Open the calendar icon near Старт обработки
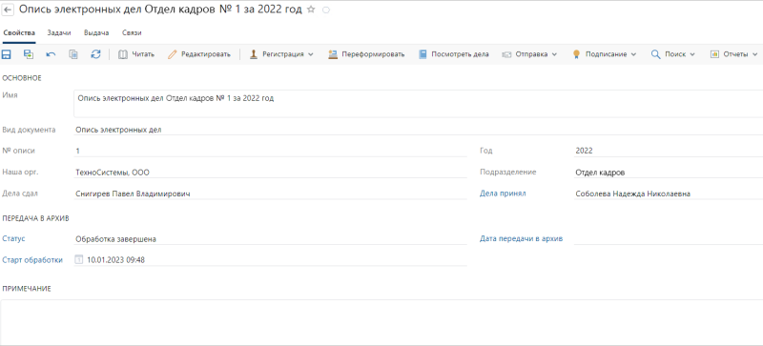 coord(79,260)
